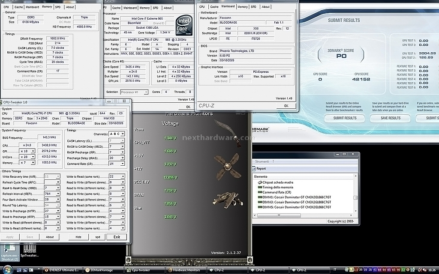Open Command Rate (CR) dropdown in CPU-Tweaker
Image resolution: width=439 pixels, height=274 pixels.
(122, 164)
